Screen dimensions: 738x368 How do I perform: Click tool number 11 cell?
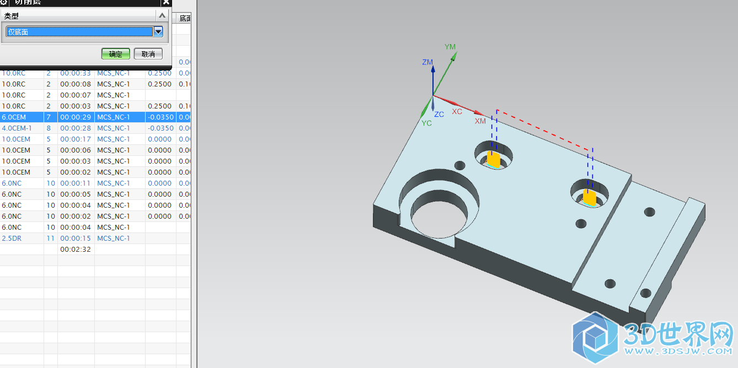pyautogui.click(x=50, y=238)
